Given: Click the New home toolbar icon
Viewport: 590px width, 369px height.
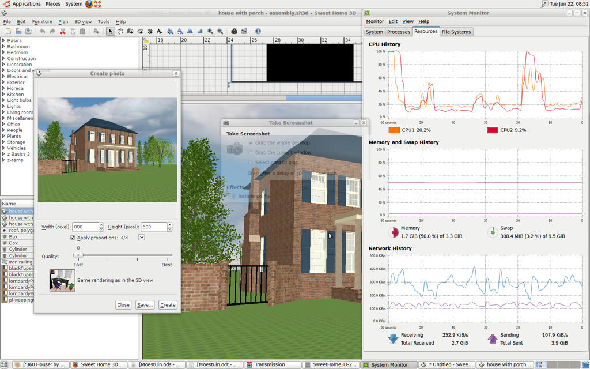Looking at the screenshot, I should click(x=8, y=31).
